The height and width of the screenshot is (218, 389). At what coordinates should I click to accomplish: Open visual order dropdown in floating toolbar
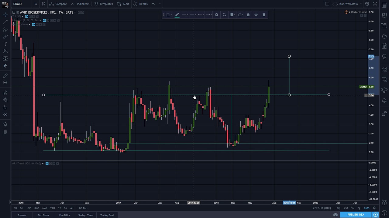click(x=232, y=15)
